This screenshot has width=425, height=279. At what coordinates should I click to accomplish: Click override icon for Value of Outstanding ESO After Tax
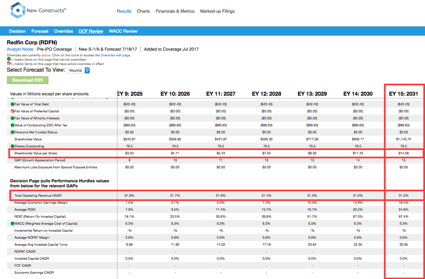[x=12, y=125]
